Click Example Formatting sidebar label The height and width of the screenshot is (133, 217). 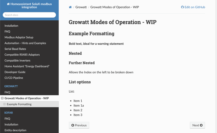pyautogui.click(x=19, y=104)
